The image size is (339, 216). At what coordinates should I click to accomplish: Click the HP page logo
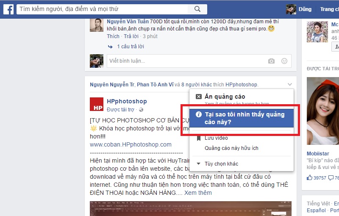coord(97,104)
